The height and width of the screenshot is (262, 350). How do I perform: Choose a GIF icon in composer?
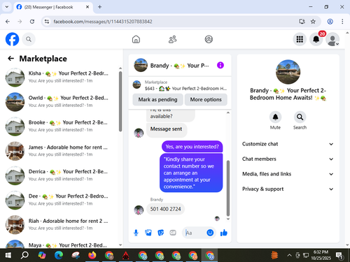coord(173,233)
